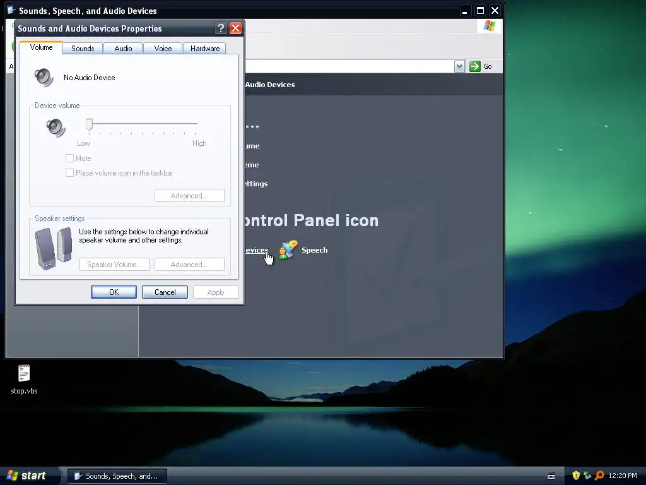Open Advanced under Device volume
Screen dimensions: 646x485
[x=189, y=196]
